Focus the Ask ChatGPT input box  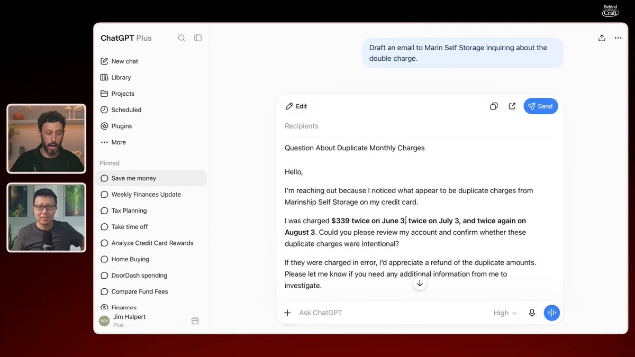(392, 313)
